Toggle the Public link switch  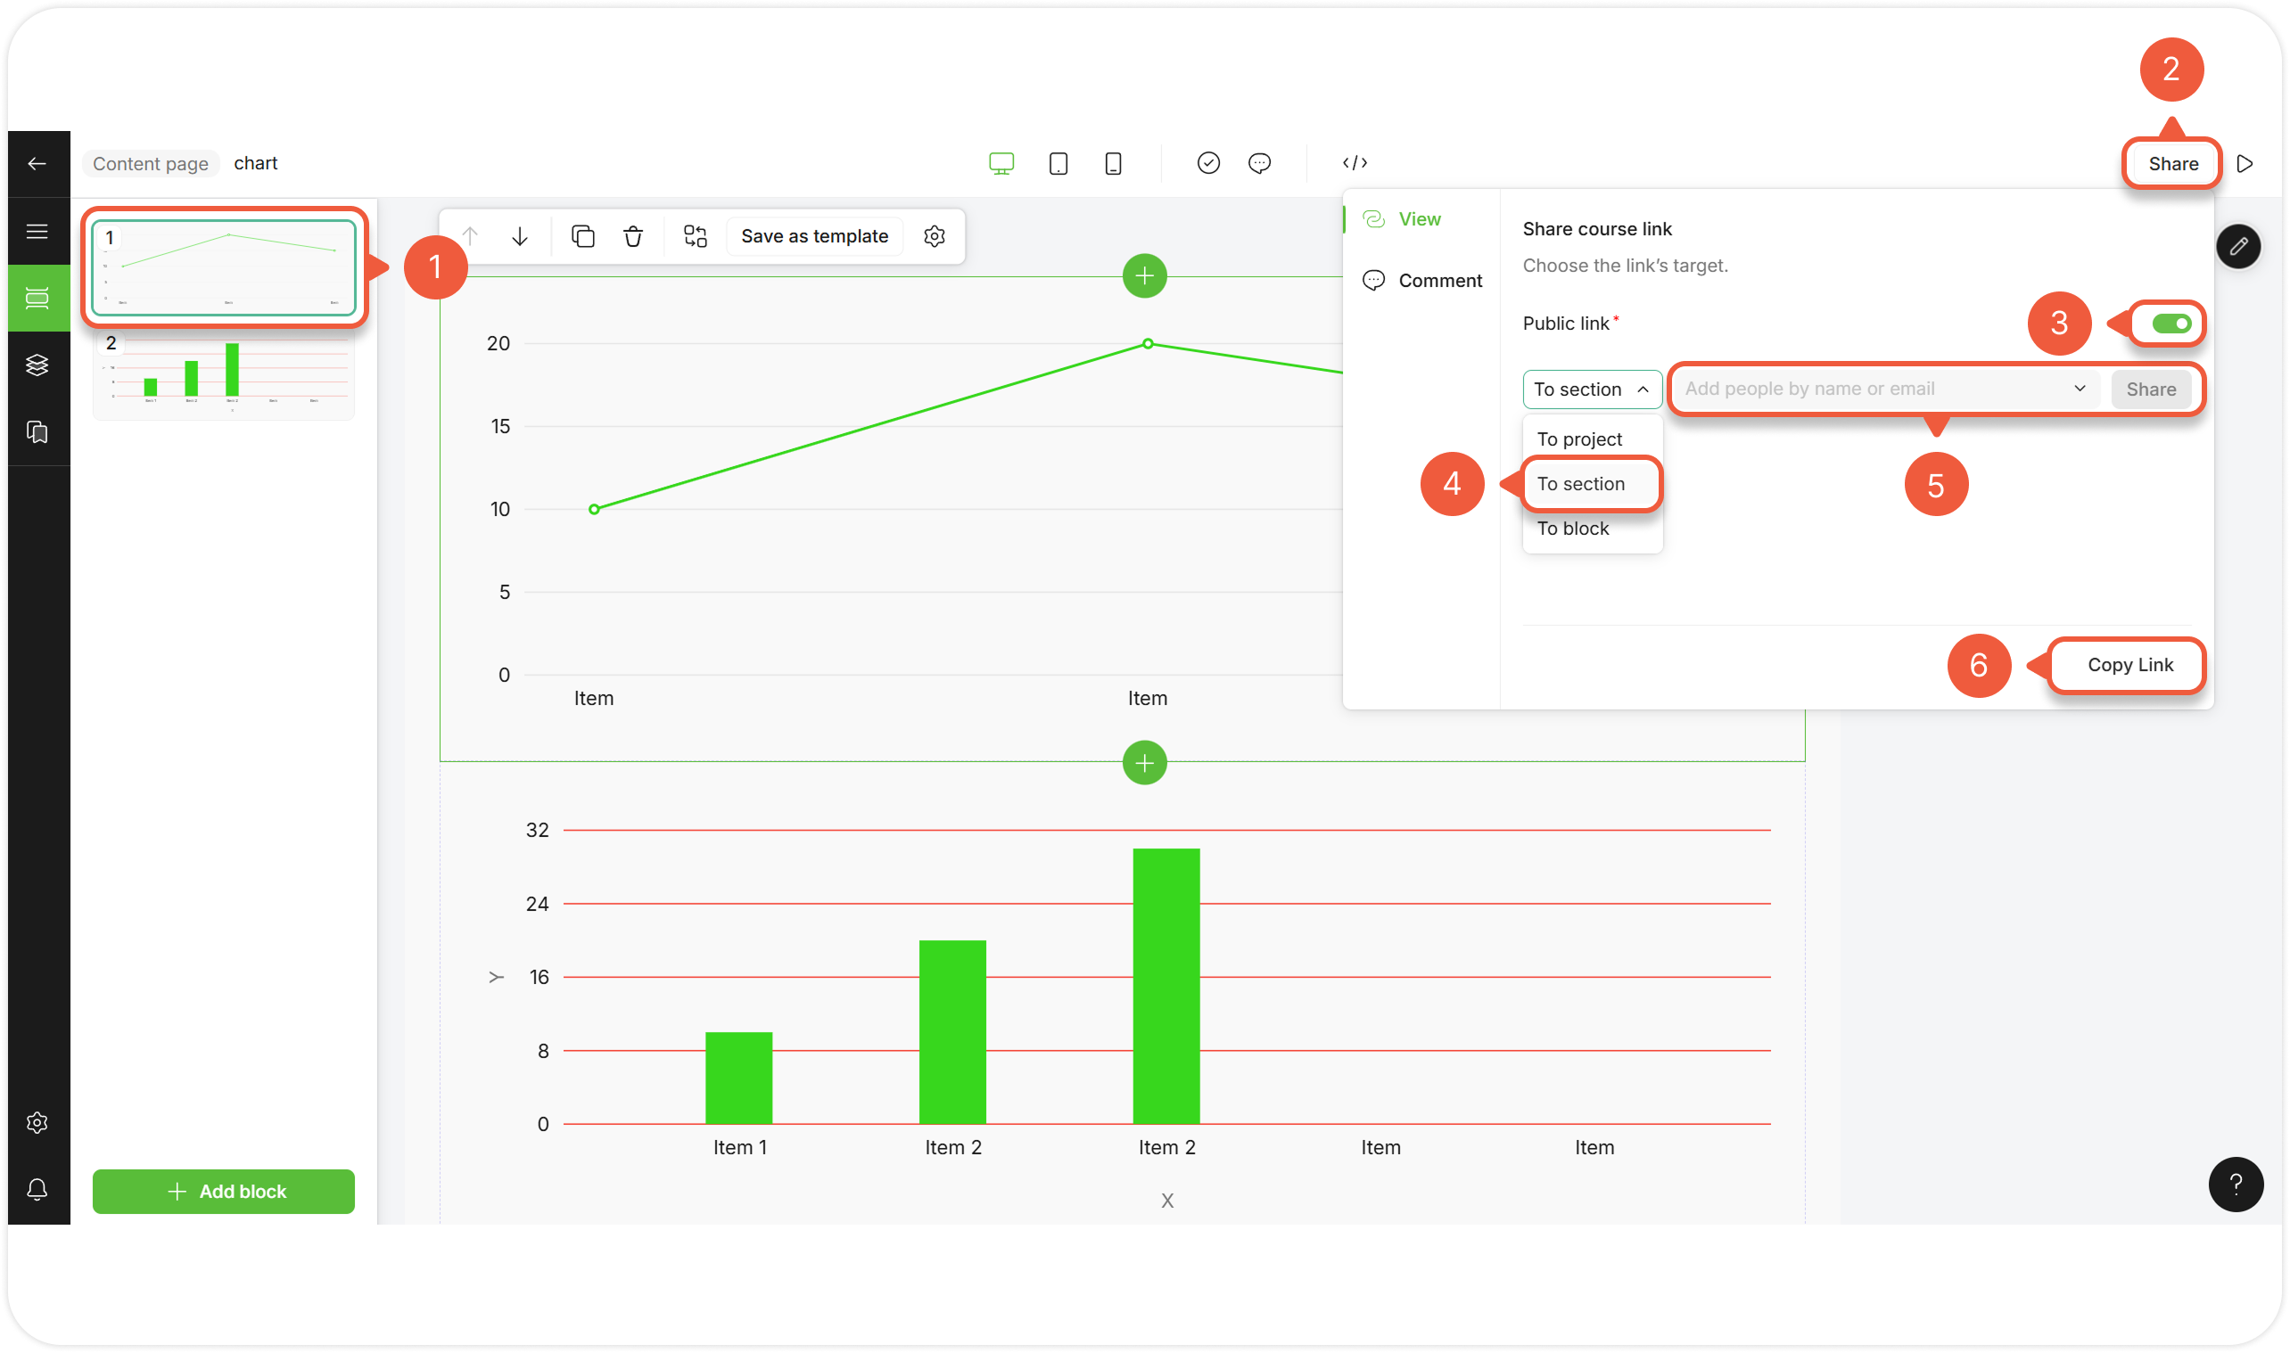pos(2171,324)
